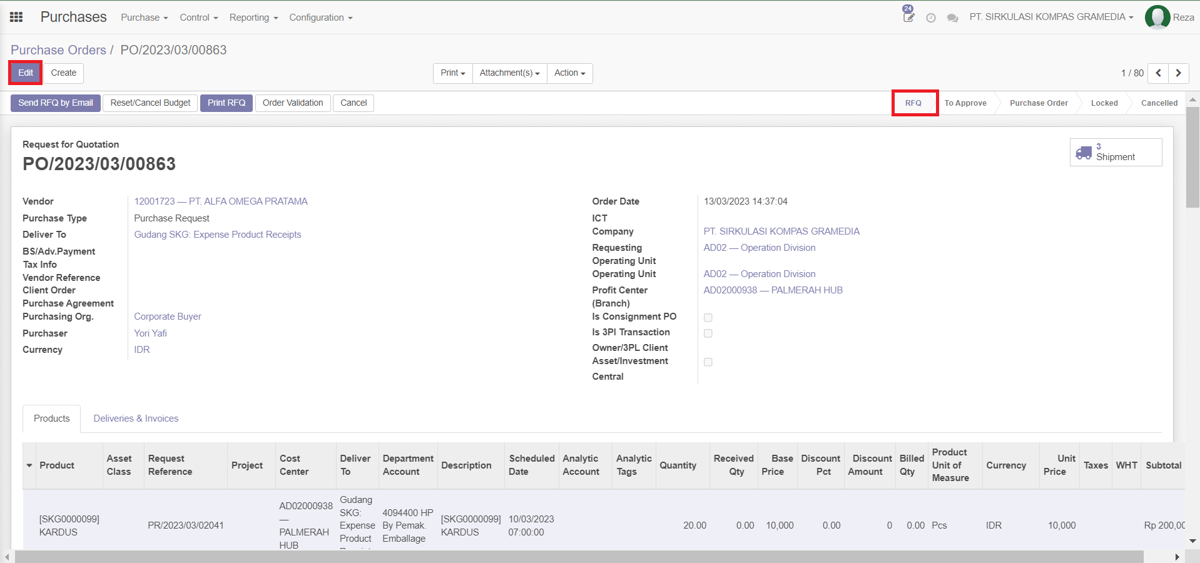
Task: Open the IDR currency link
Action: tap(142, 350)
